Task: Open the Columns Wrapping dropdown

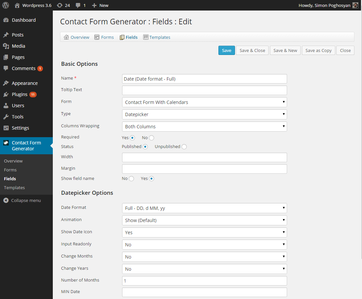Action: pos(204,127)
